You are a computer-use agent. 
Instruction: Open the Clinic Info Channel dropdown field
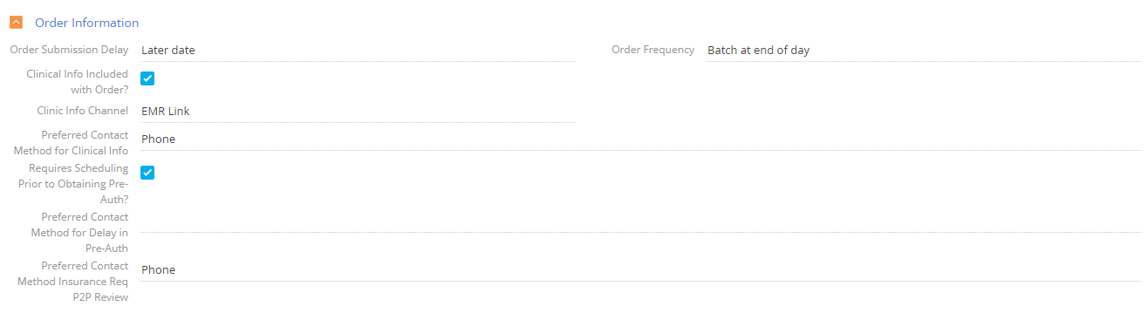coord(358,112)
